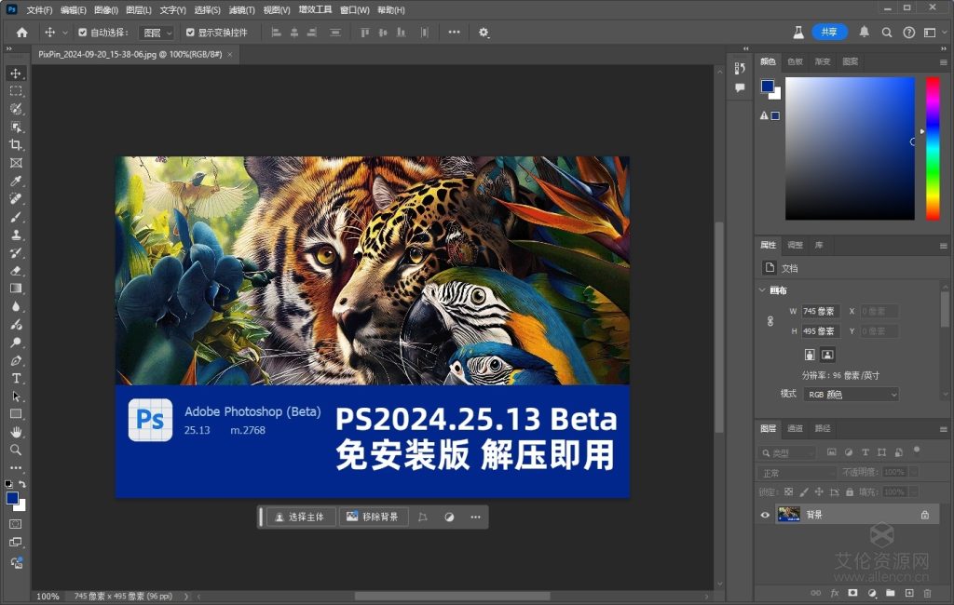Screen dimensions: 954x605
Task: Toggle the 显示变换控件 checkbox
Action: click(190, 33)
